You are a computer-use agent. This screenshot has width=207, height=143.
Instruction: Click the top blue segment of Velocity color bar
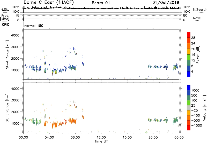(189, 88)
